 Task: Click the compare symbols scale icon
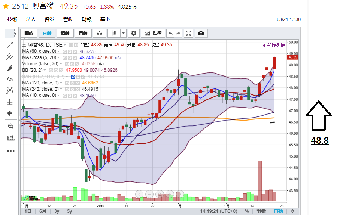tap(100, 33)
